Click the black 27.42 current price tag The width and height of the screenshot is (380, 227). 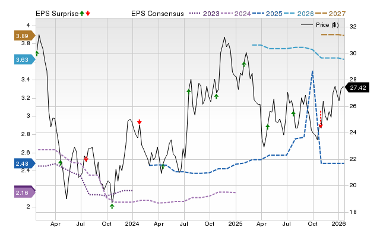coord(357,87)
